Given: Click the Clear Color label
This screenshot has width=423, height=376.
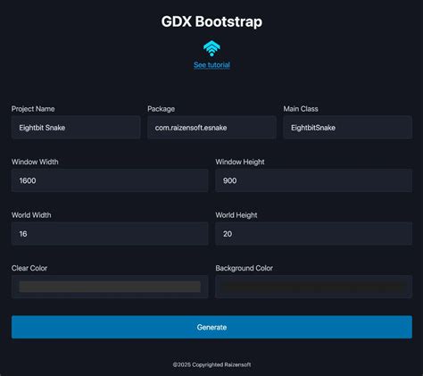Looking at the screenshot, I should pyautogui.click(x=29, y=268).
